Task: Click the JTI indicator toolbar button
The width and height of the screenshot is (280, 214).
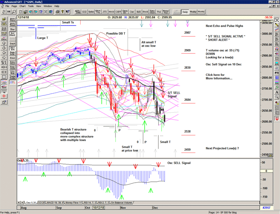Action: click(104, 12)
